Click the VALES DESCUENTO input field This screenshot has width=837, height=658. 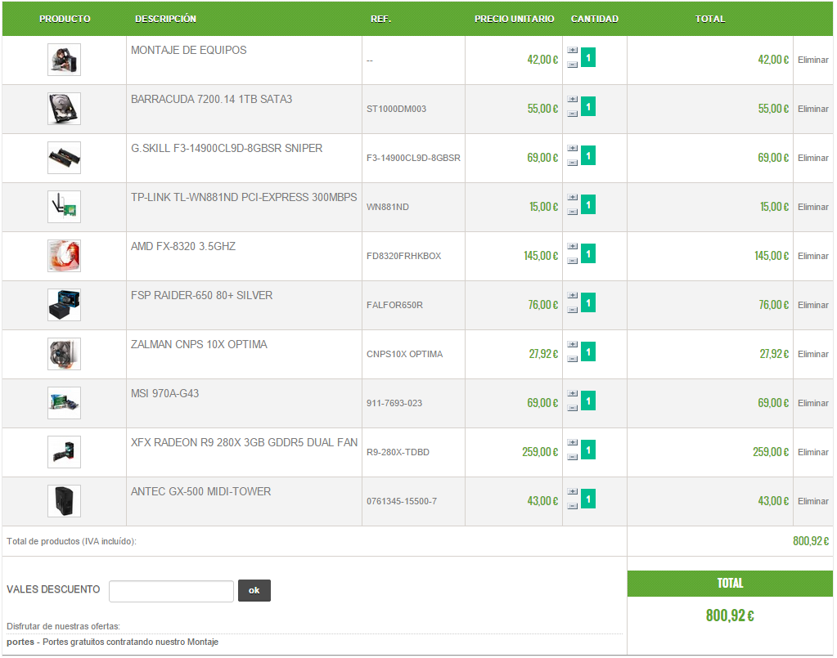point(171,591)
